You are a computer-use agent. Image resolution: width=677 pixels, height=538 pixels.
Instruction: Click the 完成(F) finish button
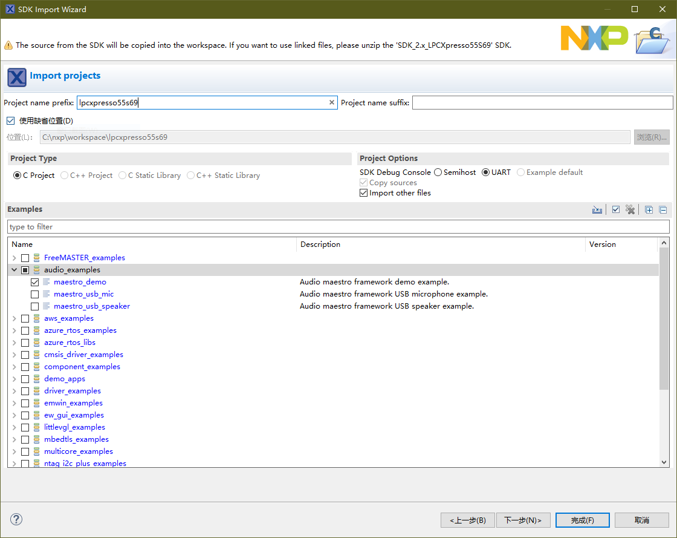(x=583, y=520)
